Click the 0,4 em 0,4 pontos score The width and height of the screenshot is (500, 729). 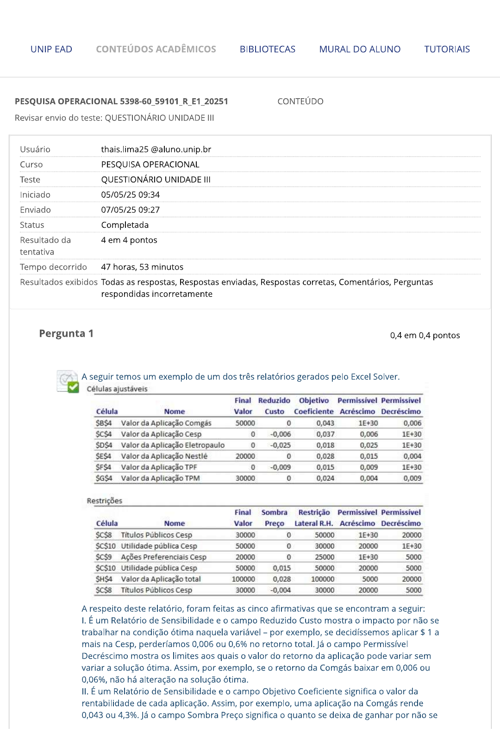tap(425, 335)
